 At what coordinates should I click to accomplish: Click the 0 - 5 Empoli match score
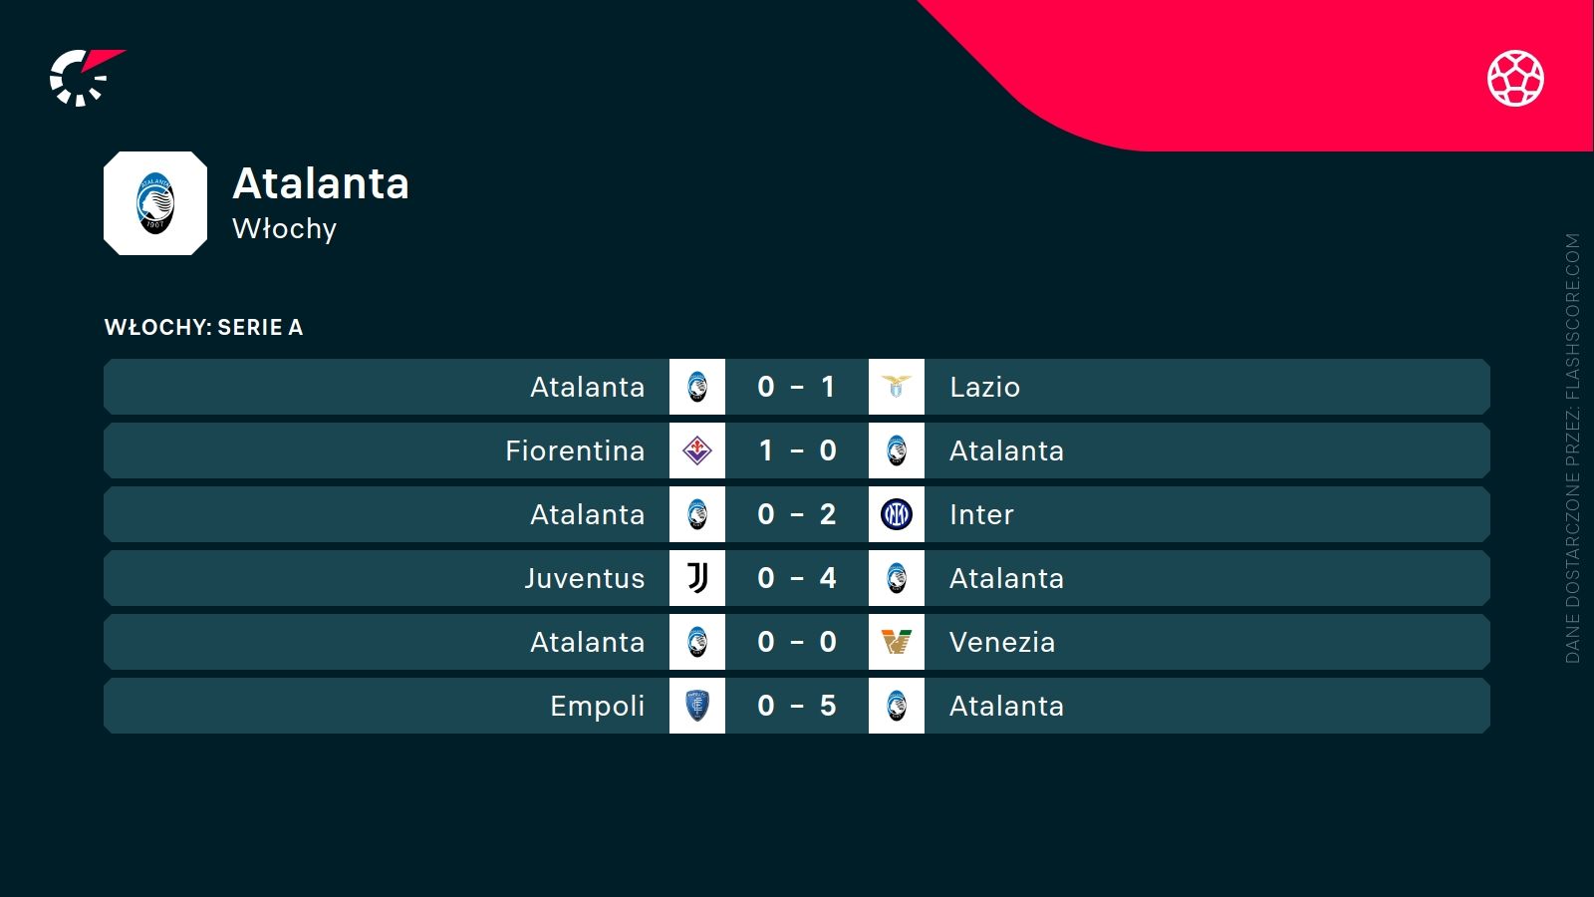[796, 706]
